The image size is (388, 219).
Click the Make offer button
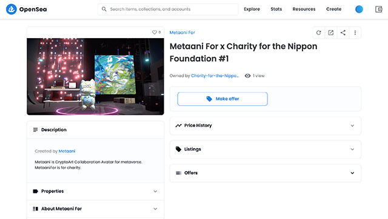tap(222, 99)
